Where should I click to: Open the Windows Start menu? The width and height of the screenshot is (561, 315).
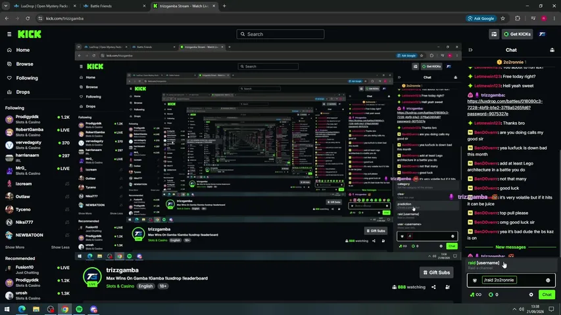[x=7, y=309]
